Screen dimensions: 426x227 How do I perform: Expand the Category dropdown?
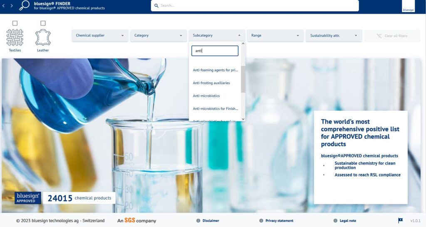(158, 36)
